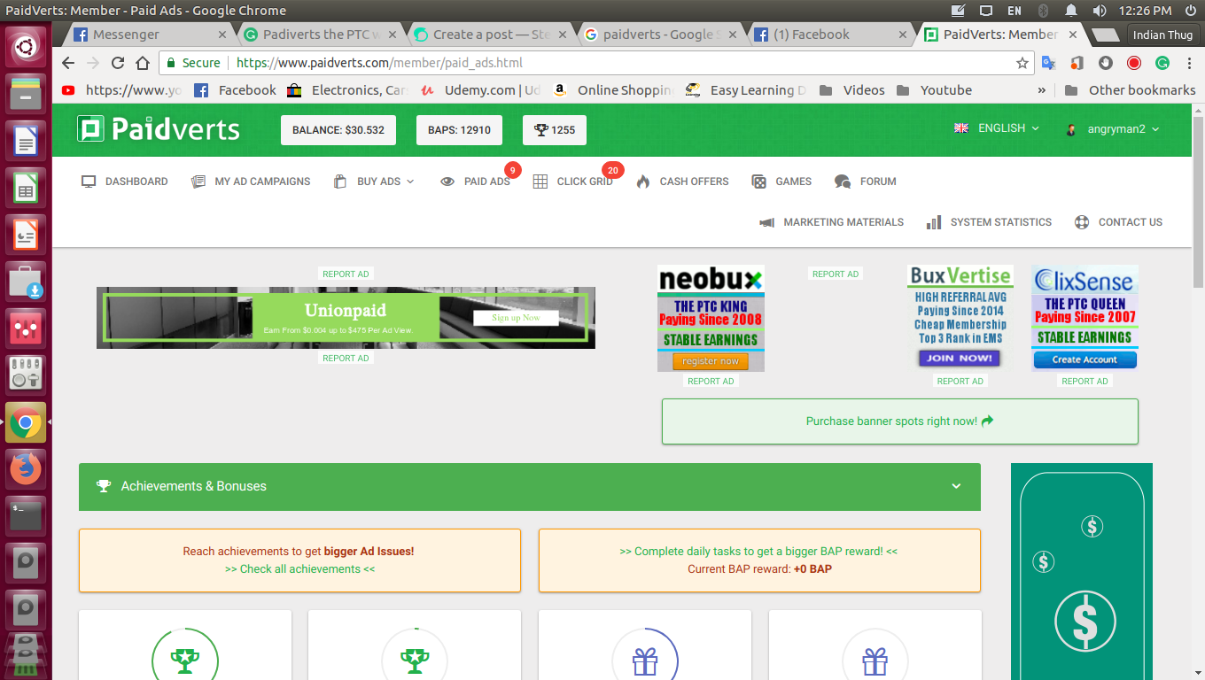Open the angryman2 account dropdown
The width and height of the screenshot is (1205, 680).
(1112, 129)
